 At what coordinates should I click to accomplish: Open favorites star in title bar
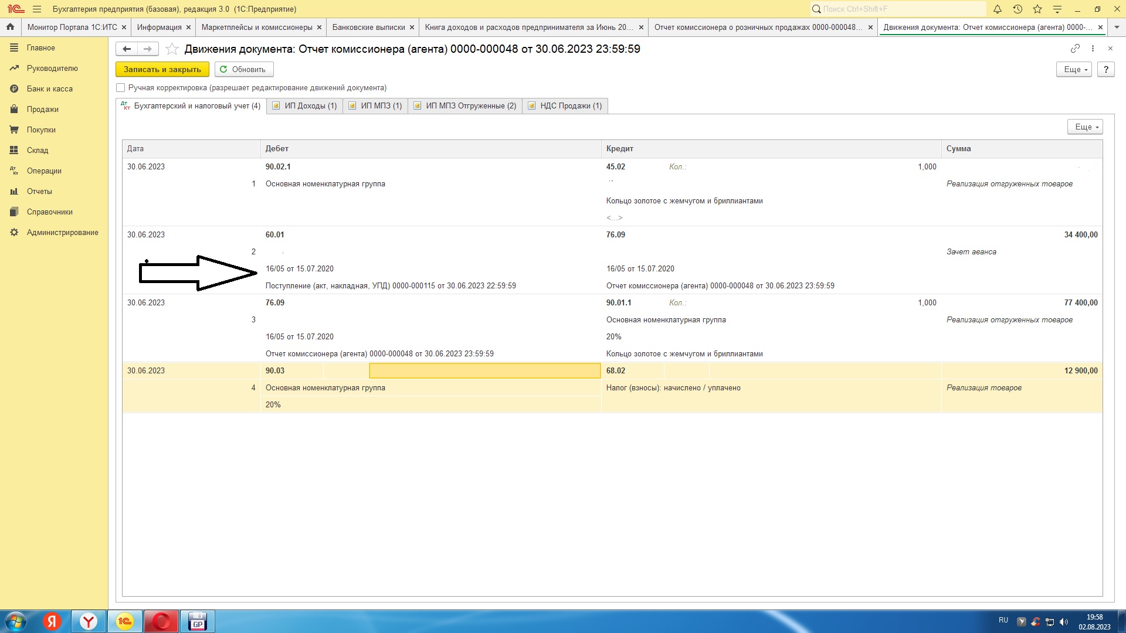[x=1037, y=9]
